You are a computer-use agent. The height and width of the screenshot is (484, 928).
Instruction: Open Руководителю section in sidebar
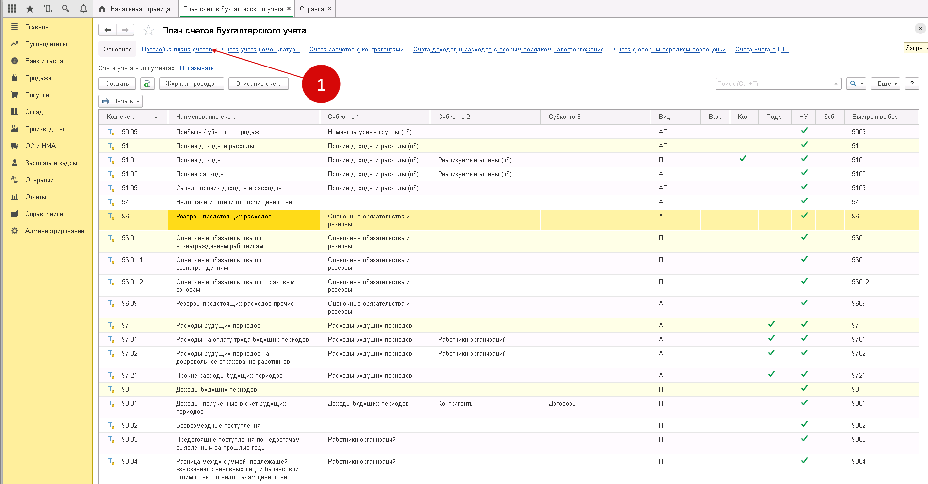[46, 44]
